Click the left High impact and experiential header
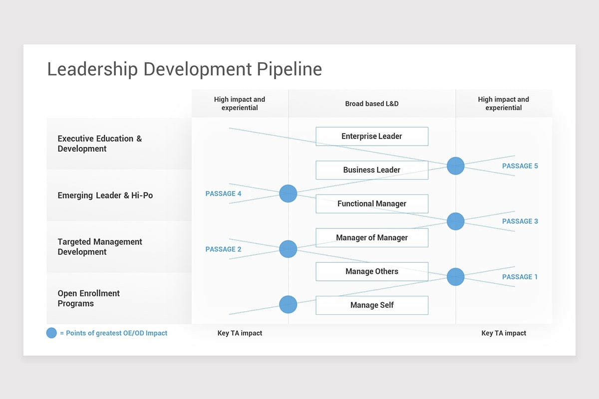The height and width of the screenshot is (399, 599). point(240,103)
